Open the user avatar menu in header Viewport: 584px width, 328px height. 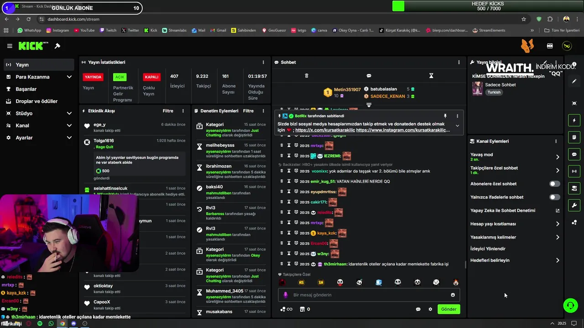pyautogui.click(x=567, y=46)
